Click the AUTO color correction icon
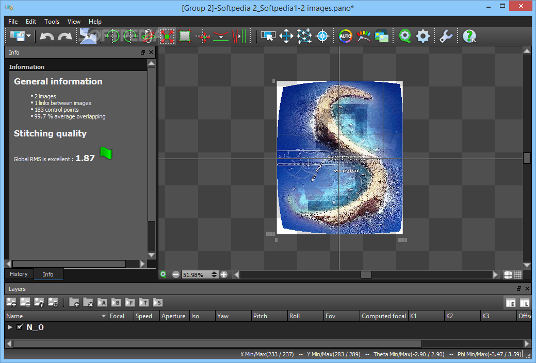 click(345, 36)
